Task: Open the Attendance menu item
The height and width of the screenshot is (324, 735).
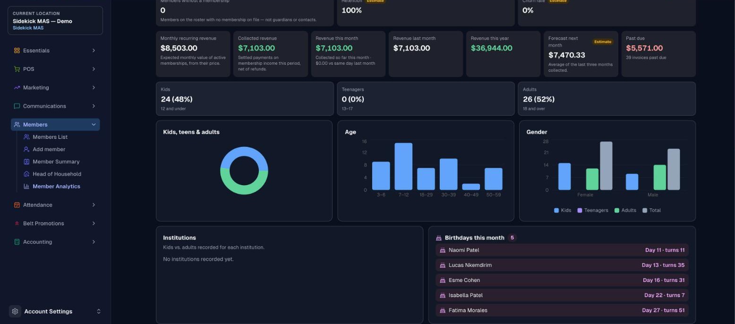Action: click(55, 205)
